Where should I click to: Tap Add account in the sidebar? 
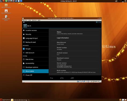[x=35, y=53]
